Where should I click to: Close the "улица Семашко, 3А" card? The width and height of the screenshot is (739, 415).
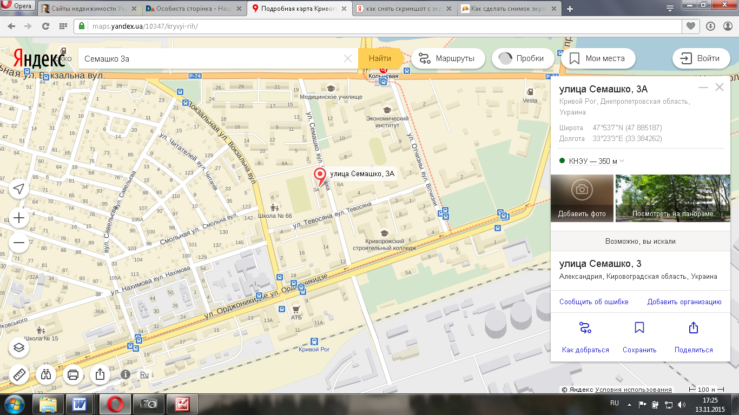coord(719,87)
